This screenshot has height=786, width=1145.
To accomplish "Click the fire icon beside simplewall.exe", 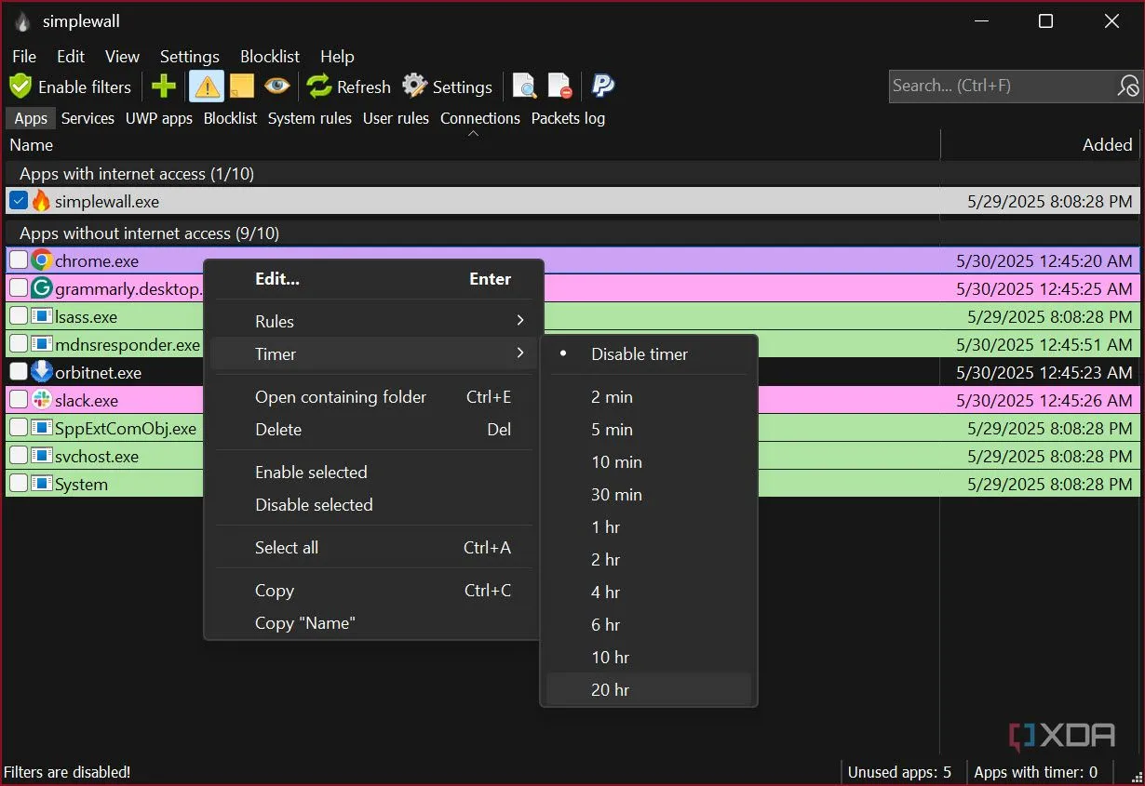I will point(41,201).
